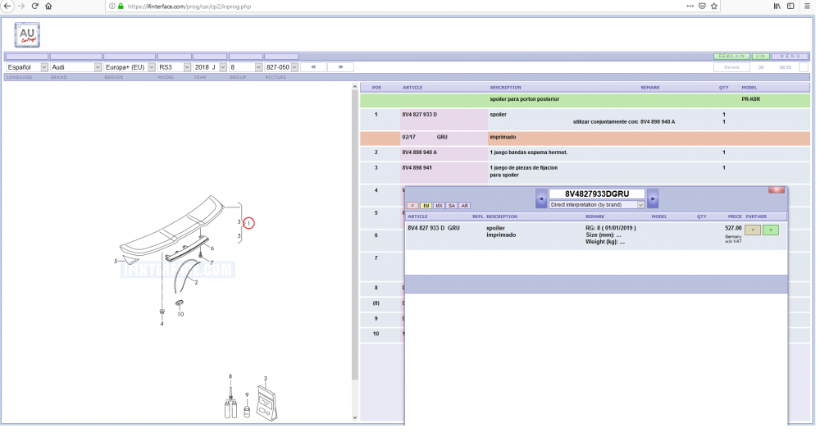
Task: Click the ARTICLE column header in the main table
Action: (412, 88)
